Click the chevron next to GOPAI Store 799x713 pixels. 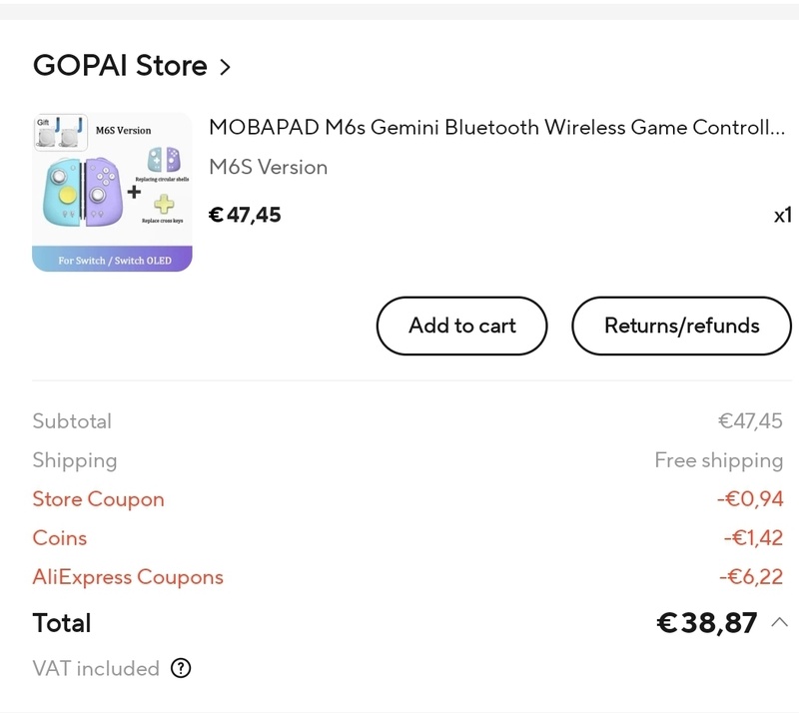pyautogui.click(x=225, y=67)
